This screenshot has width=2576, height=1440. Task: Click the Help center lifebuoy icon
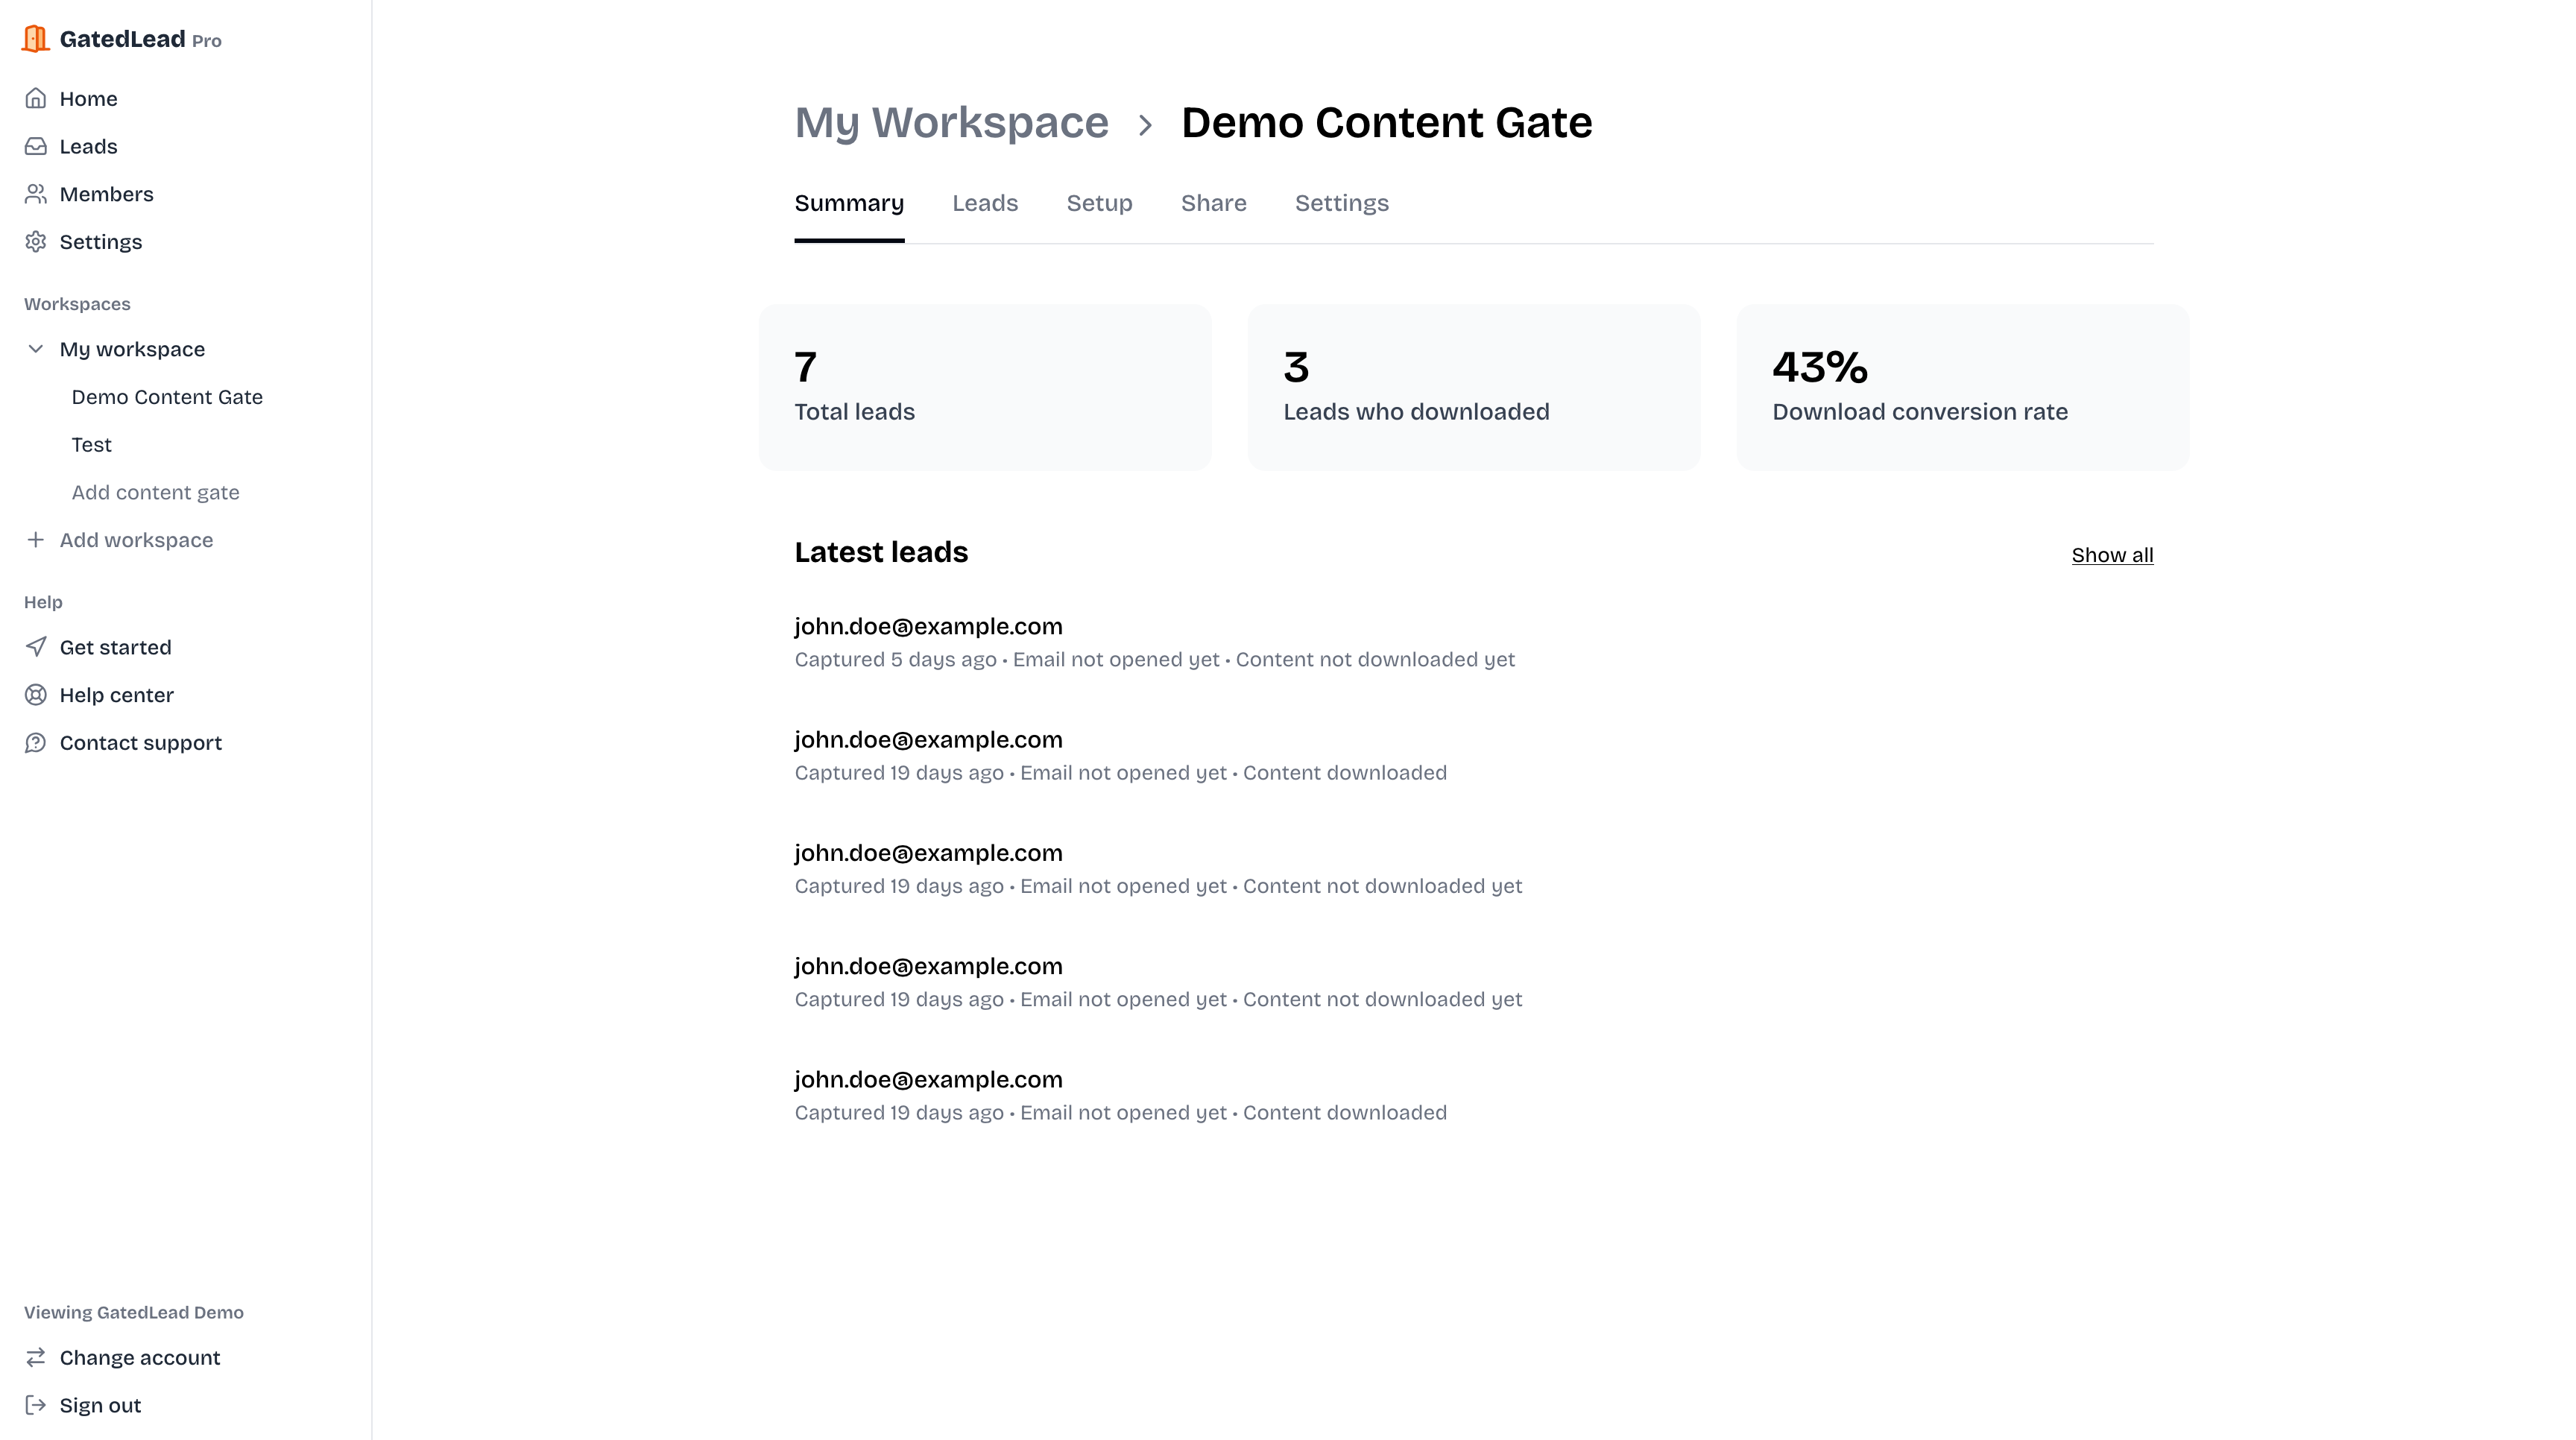[36, 695]
